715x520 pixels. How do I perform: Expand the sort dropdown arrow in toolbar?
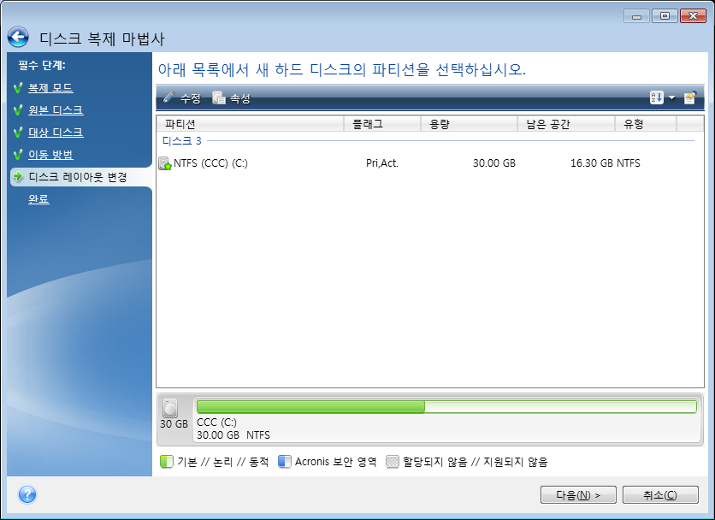(671, 98)
